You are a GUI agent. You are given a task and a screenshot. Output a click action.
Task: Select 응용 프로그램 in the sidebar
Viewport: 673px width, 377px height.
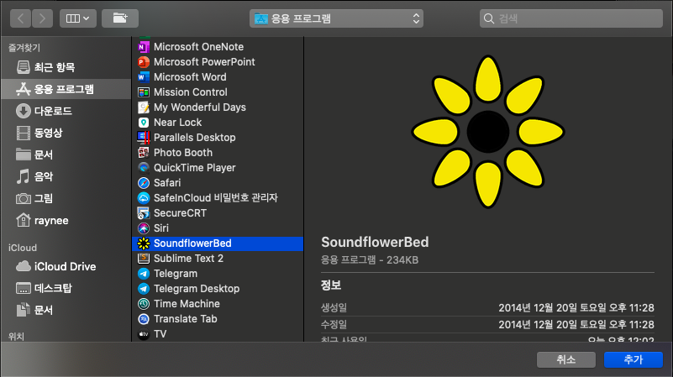[x=66, y=89]
